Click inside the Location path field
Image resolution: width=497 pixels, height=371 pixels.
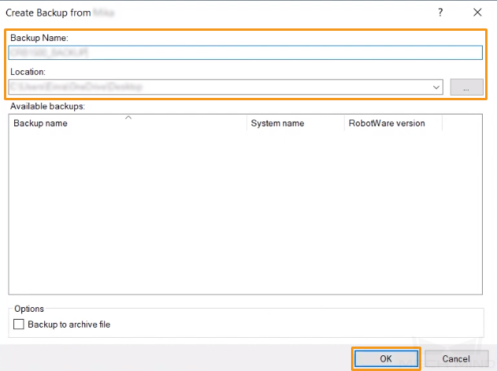[x=220, y=87]
